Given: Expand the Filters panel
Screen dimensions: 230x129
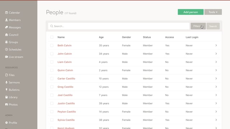Looking at the screenshot, I should pos(198,26).
